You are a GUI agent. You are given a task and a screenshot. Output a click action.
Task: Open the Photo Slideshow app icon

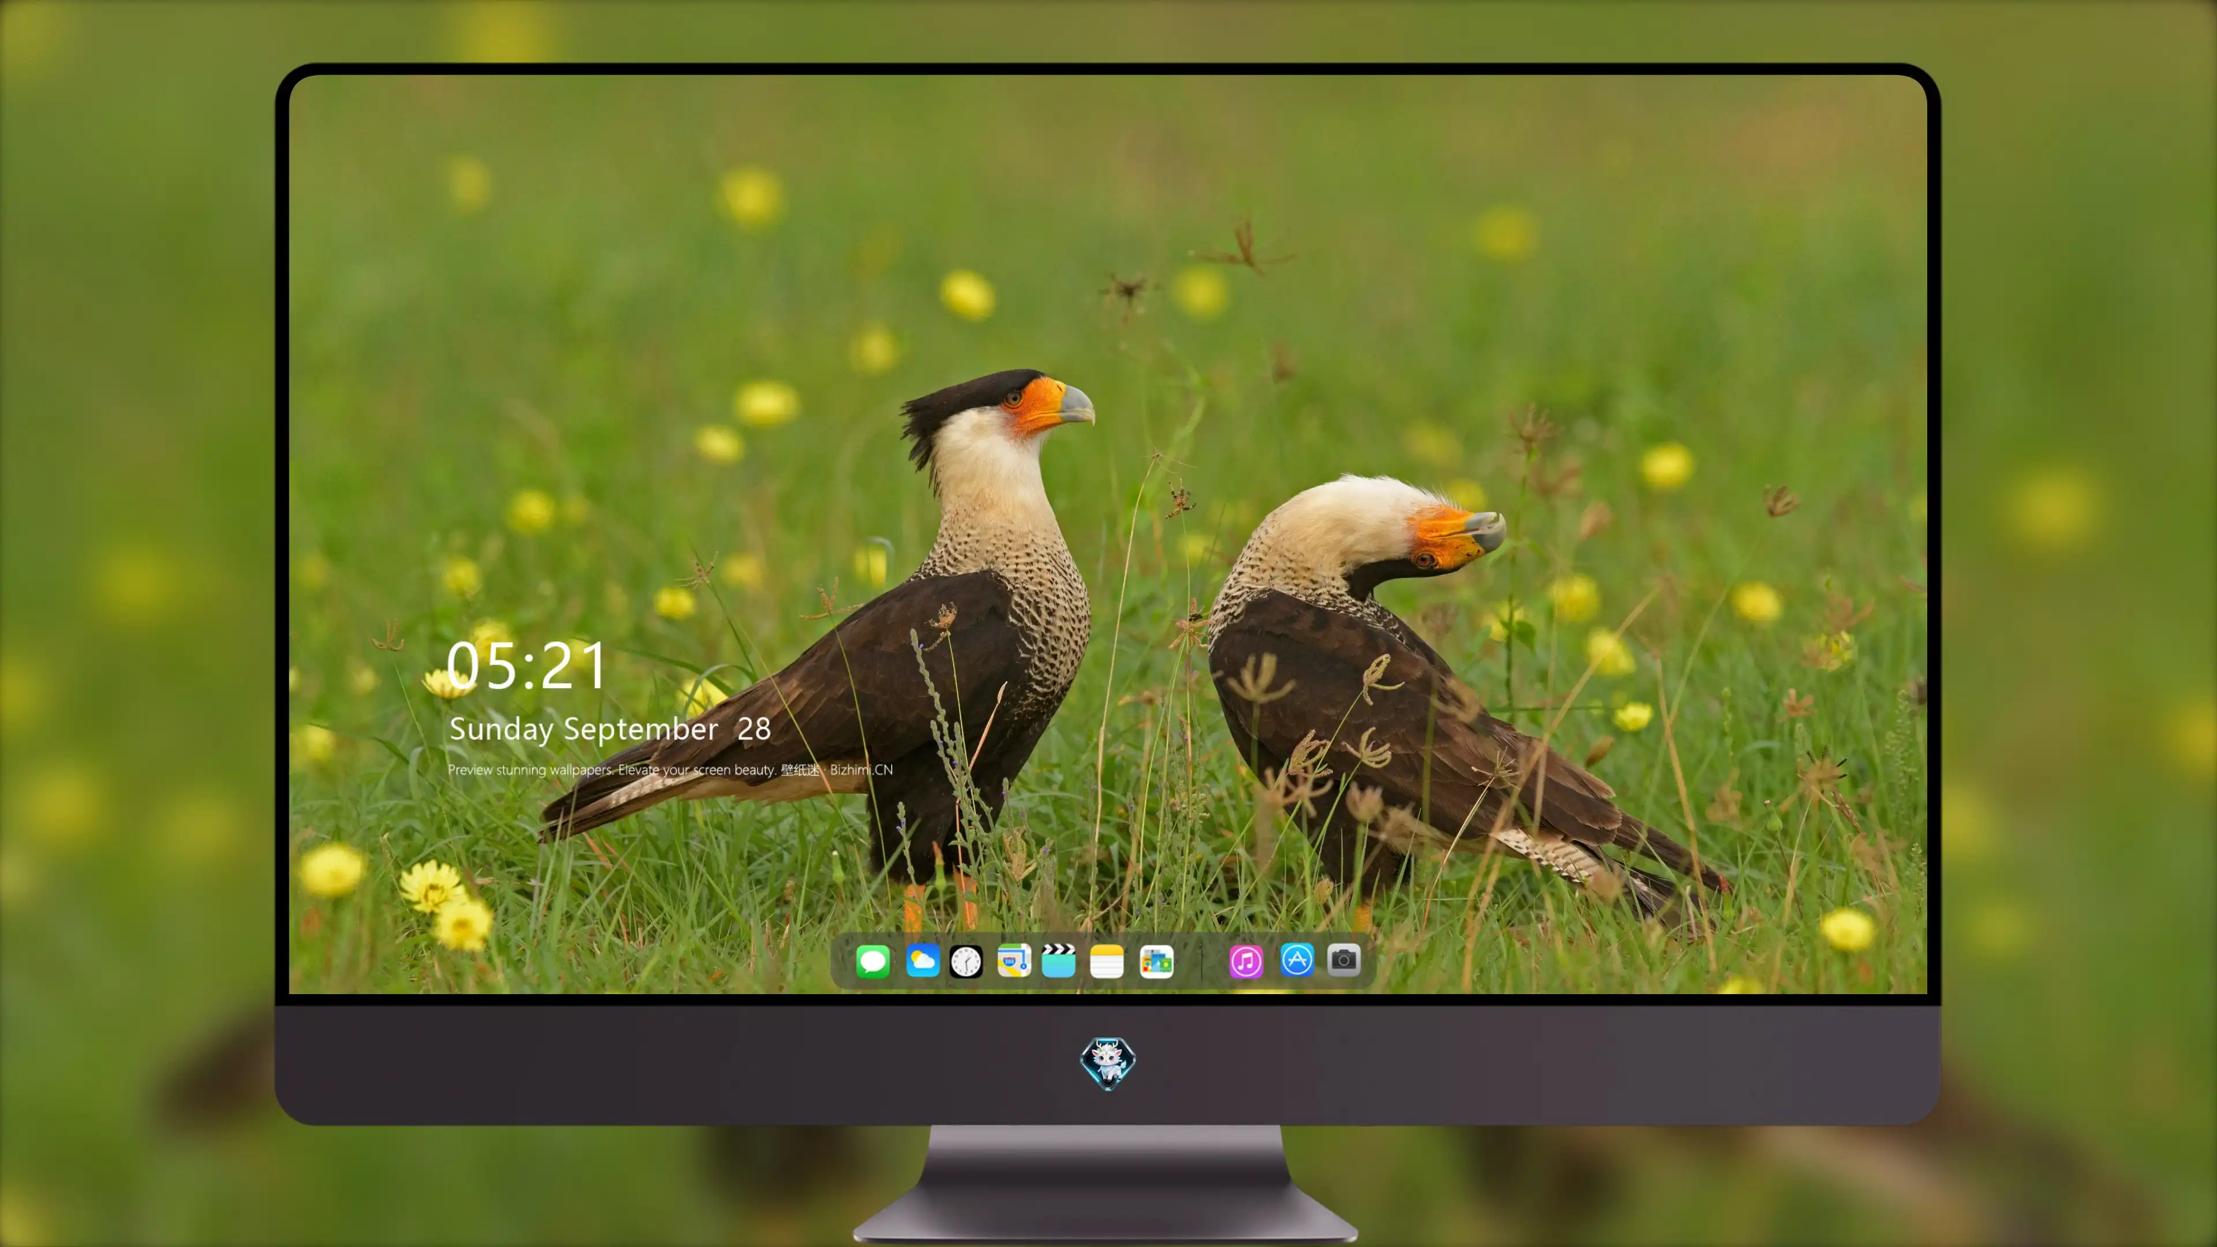1156,961
